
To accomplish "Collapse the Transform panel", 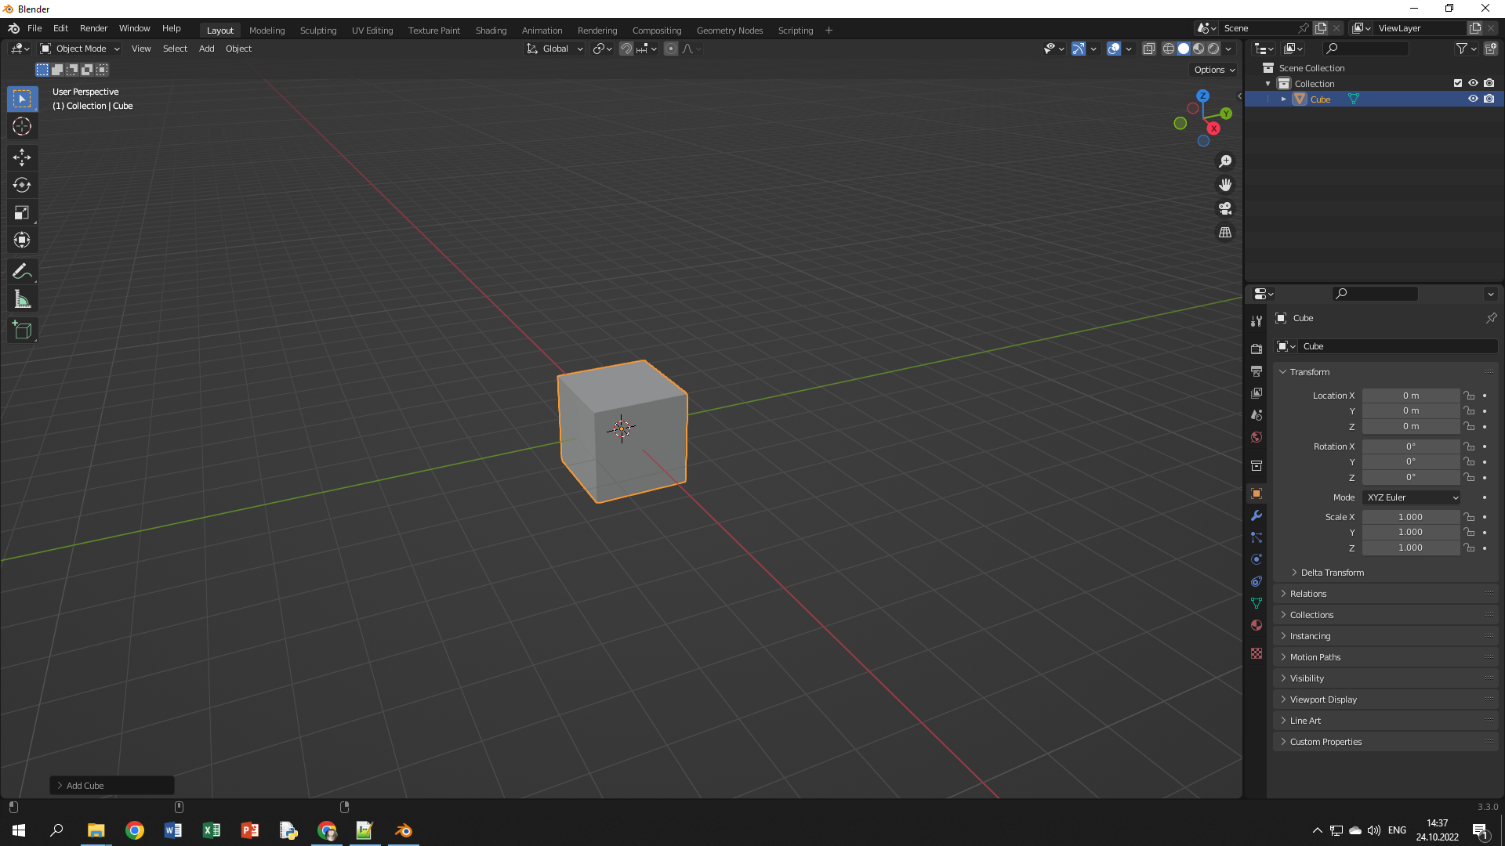I will [1309, 372].
